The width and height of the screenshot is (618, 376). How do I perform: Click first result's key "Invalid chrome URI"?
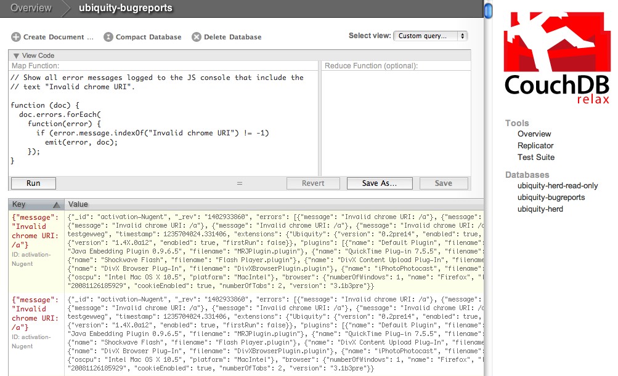coord(35,231)
